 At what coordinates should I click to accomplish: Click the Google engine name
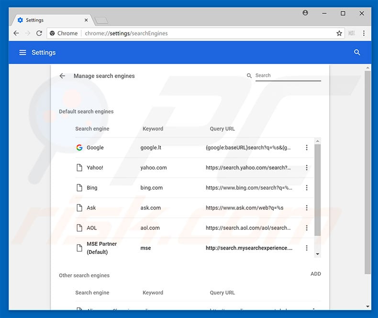click(95, 148)
